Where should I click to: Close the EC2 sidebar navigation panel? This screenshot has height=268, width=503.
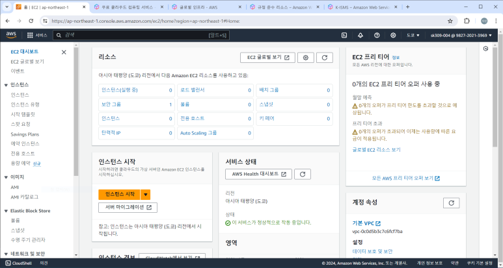pyautogui.click(x=64, y=52)
